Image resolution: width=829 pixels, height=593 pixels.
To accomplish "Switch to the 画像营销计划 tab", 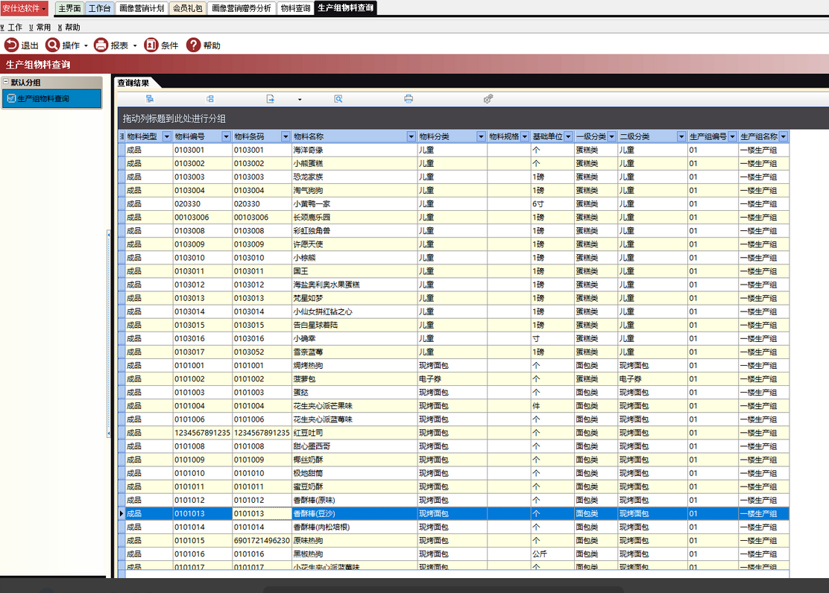I will click(x=142, y=8).
